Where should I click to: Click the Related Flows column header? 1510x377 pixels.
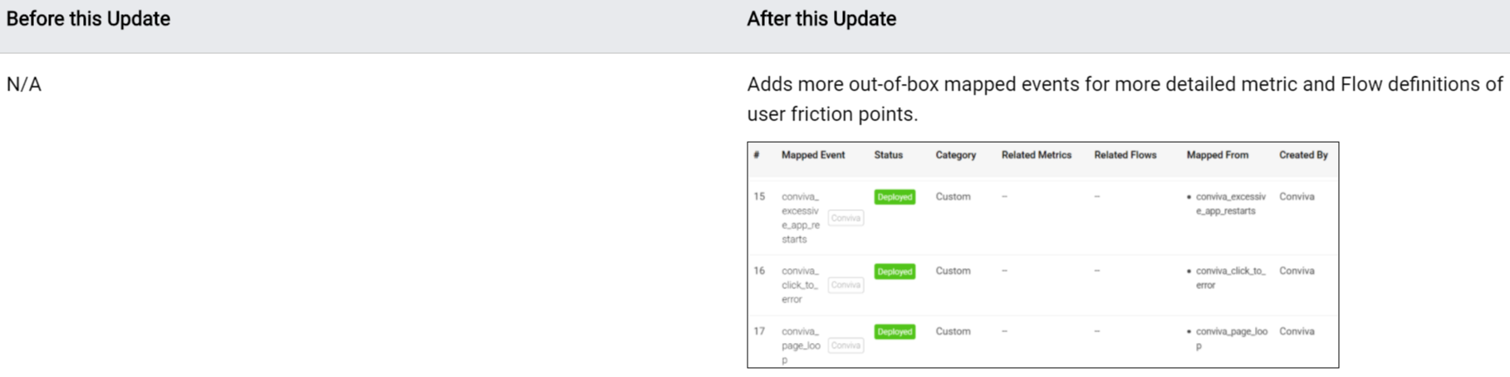[x=1125, y=155]
